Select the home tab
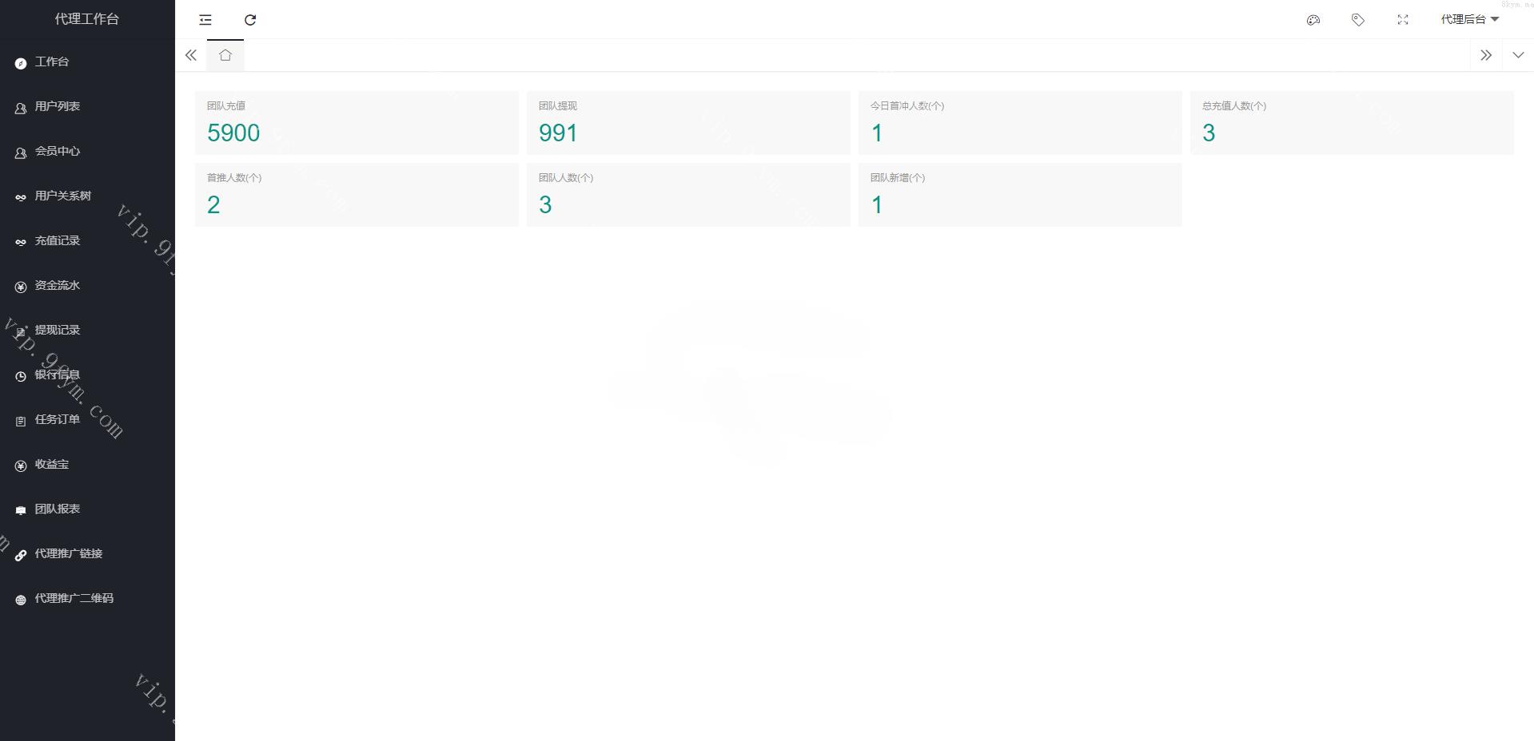1534x741 pixels. pos(225,55)
